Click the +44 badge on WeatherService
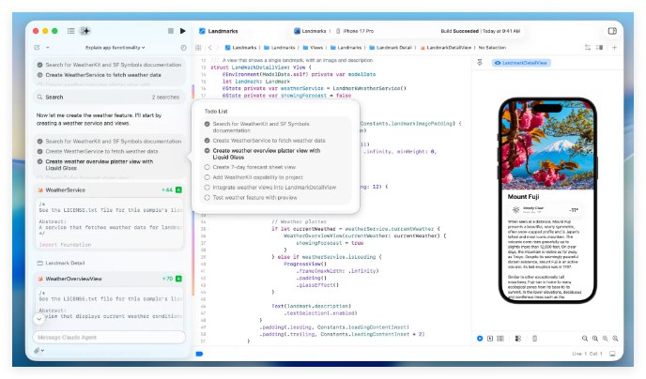Screen dimensions: 646x379 tap(167, 189)
